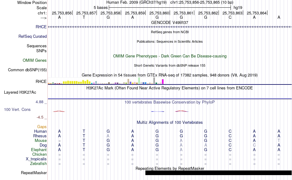Viewport: 292px width, 180px height.
Task: Select the Human species row label
Action: tap(40, 131)
